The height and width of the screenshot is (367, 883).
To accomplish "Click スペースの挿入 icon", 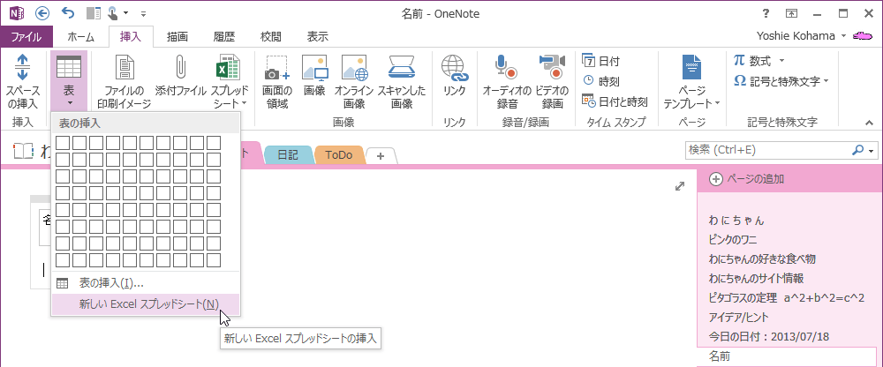I will (23, 82).
